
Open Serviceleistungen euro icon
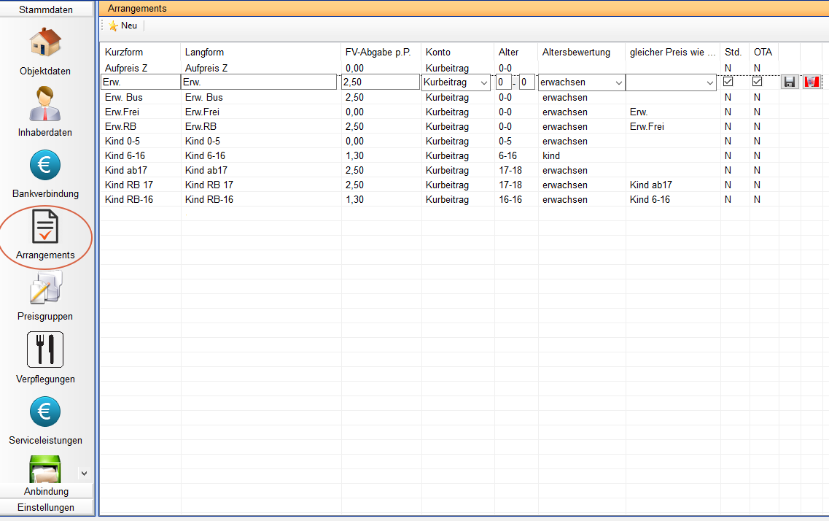point(45,412)
